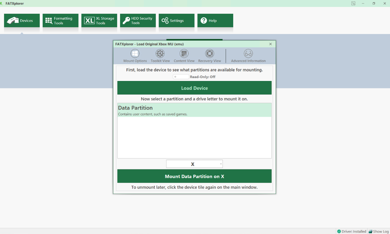The image size is (390, 234).
Task: Select the Mount Options view icon
Action: pos(135,53)
